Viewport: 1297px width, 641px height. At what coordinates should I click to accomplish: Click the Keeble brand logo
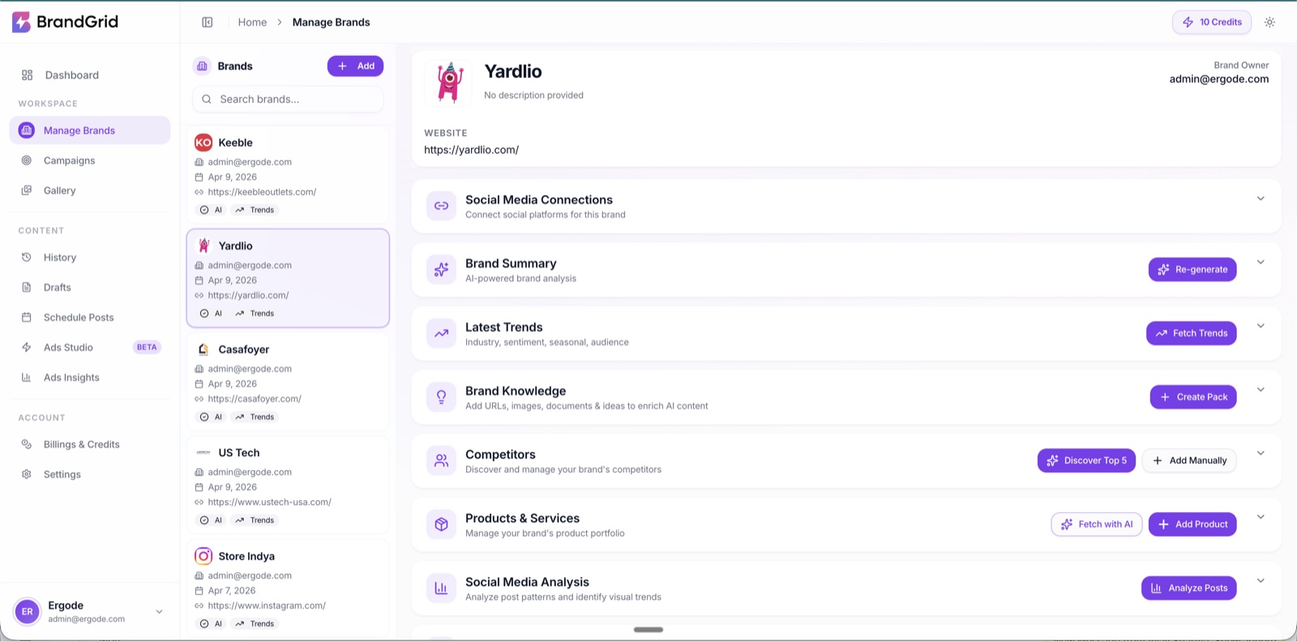click(203, 143)
